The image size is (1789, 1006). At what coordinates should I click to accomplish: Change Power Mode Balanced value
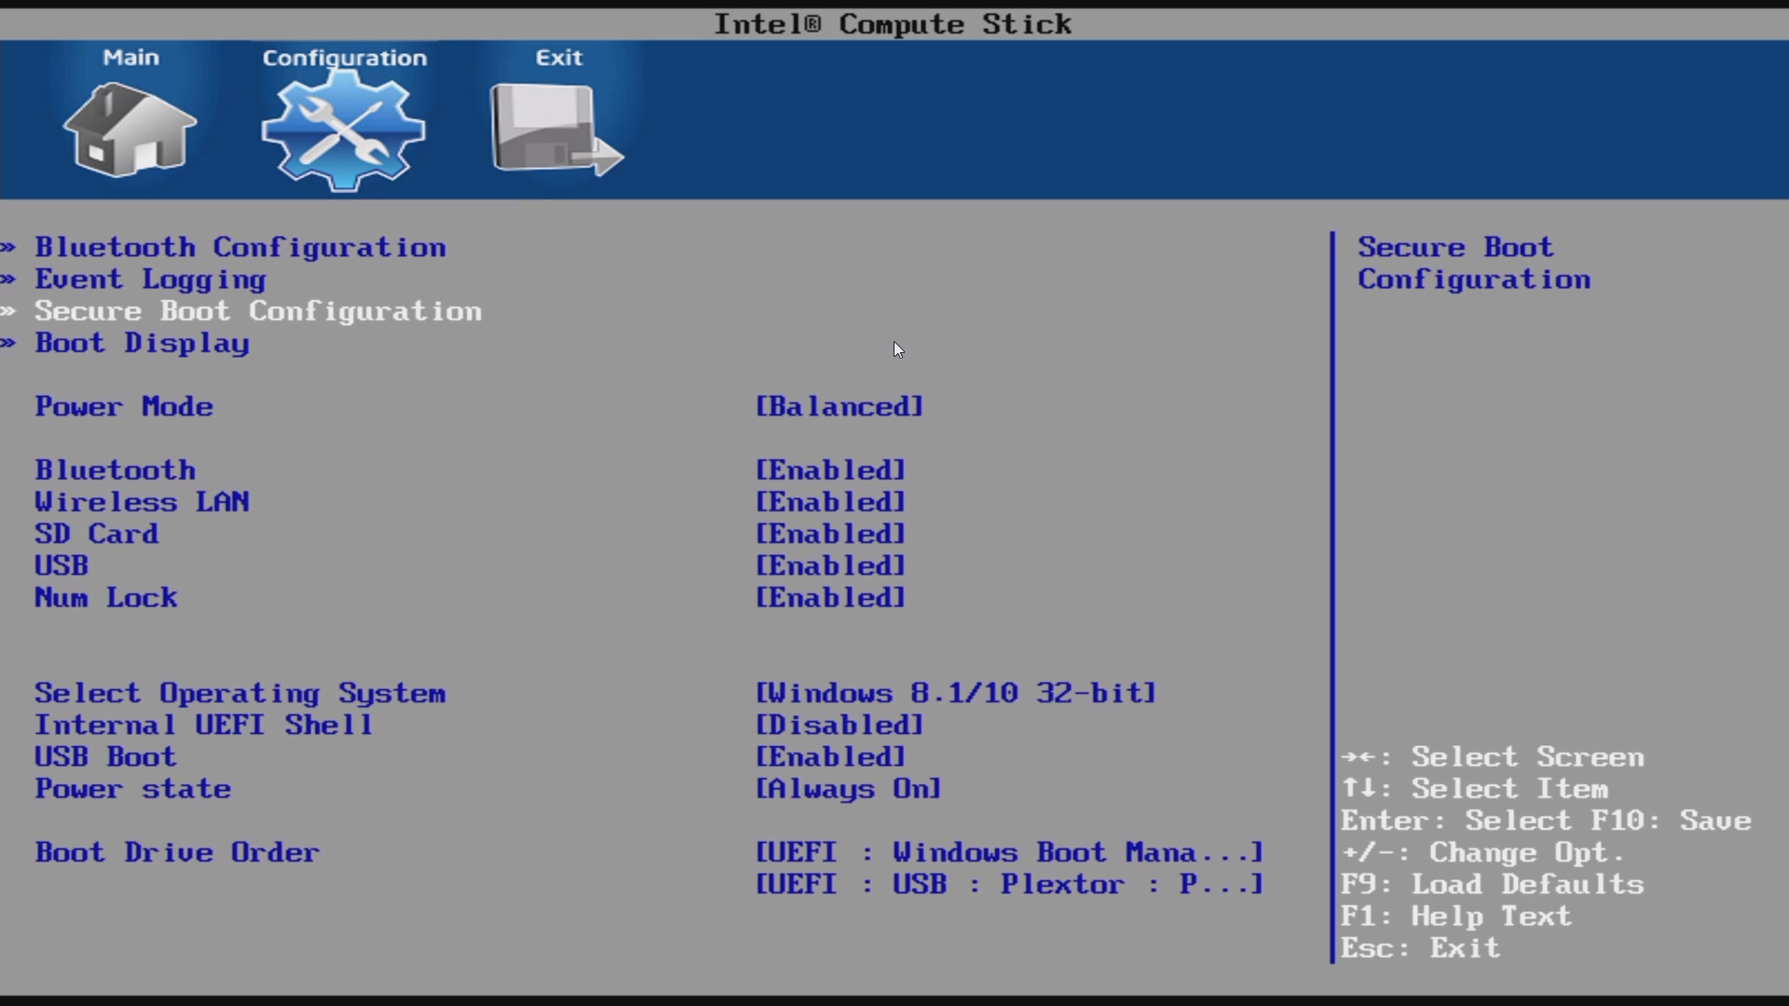[x=840, y=407]
